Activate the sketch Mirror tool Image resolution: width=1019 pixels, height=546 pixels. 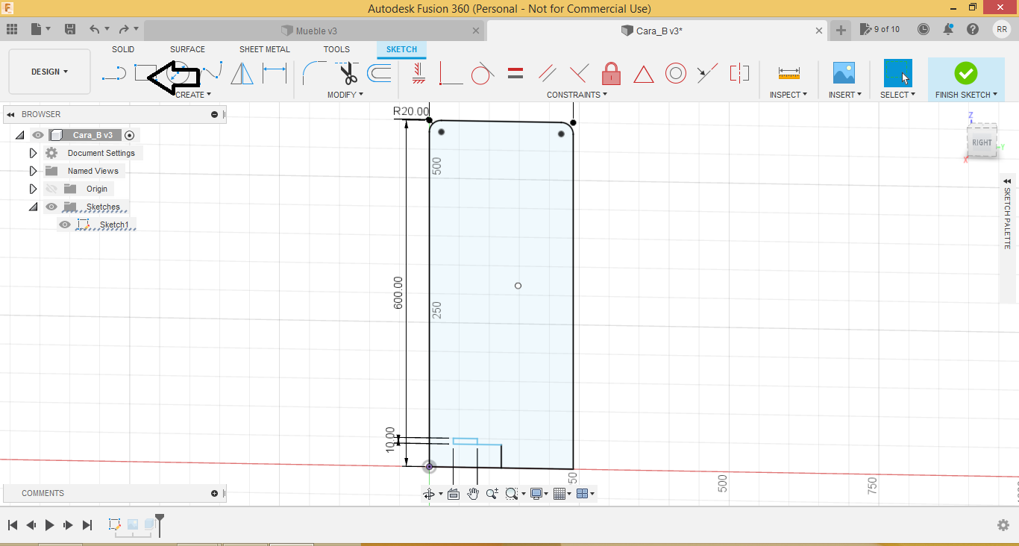tap(242, 73)
